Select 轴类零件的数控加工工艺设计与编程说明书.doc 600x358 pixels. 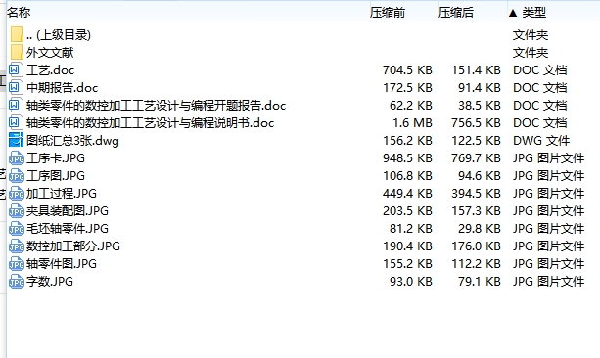[x=151, y=123]
